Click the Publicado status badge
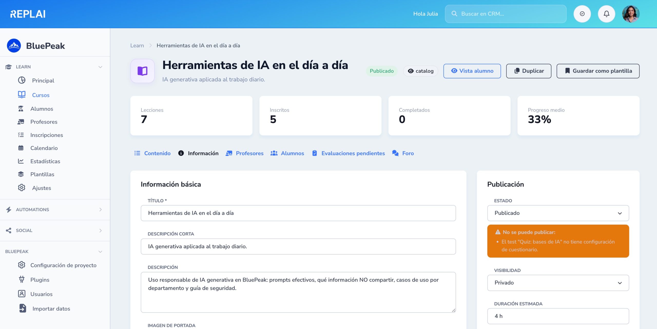This screenshot has height=329, width=657. (x=382, y=71)
